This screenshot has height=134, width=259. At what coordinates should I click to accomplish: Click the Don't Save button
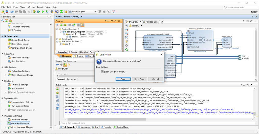[x=139, y=79]
